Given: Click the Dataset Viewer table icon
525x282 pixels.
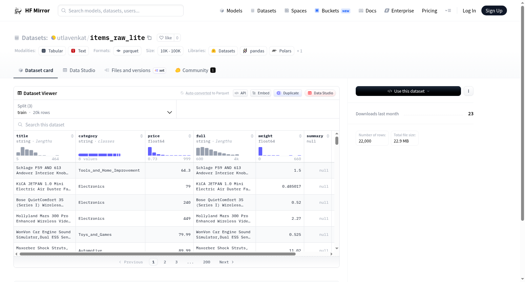Looking at the screenshot, I should point(20,93).
